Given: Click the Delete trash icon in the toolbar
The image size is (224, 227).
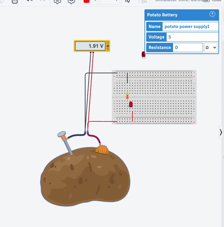Looking at the screenshot, I should [x=15, y=1].
